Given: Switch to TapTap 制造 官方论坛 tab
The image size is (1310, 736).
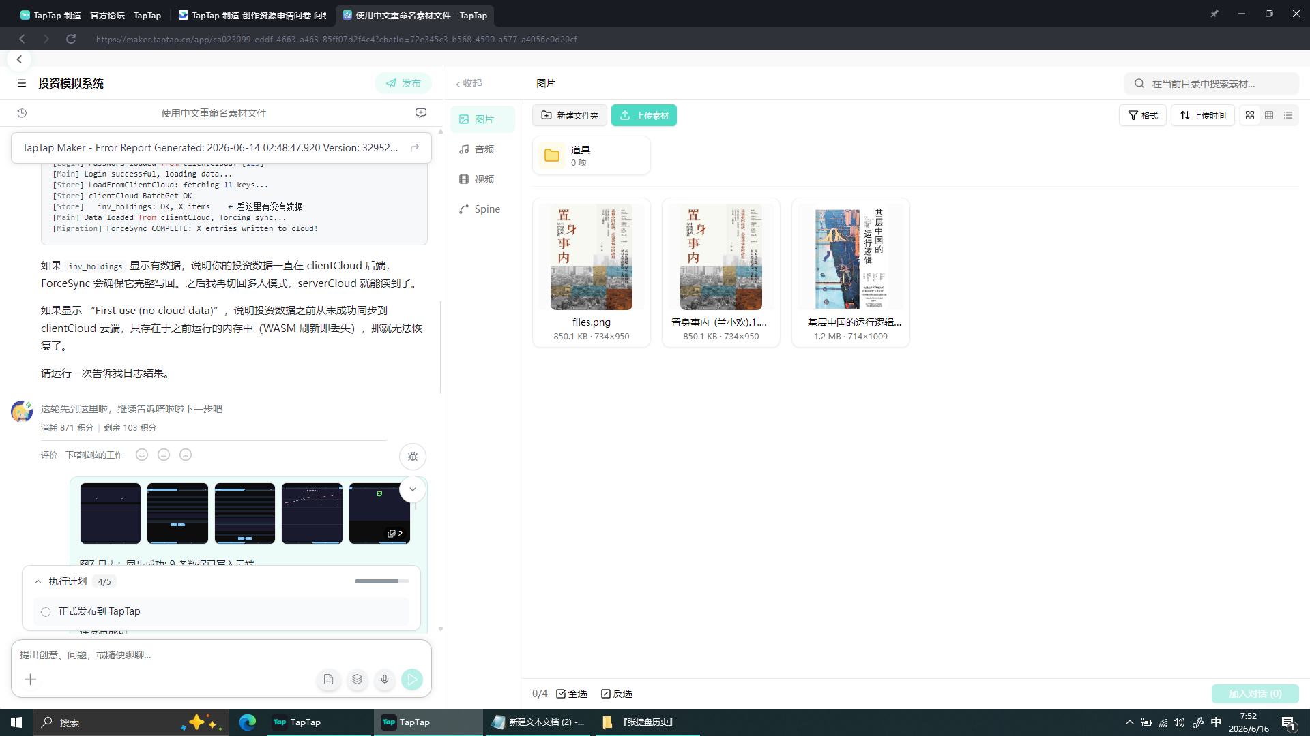Looking at the screenshot, I should (91, 15).
